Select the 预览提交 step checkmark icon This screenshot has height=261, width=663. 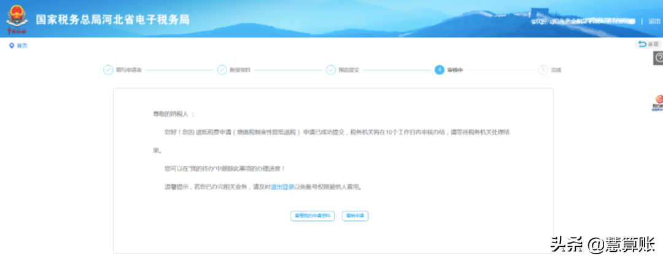pos(331,70)
